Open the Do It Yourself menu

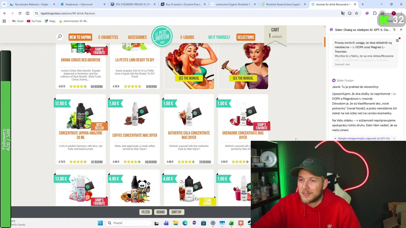219,37
